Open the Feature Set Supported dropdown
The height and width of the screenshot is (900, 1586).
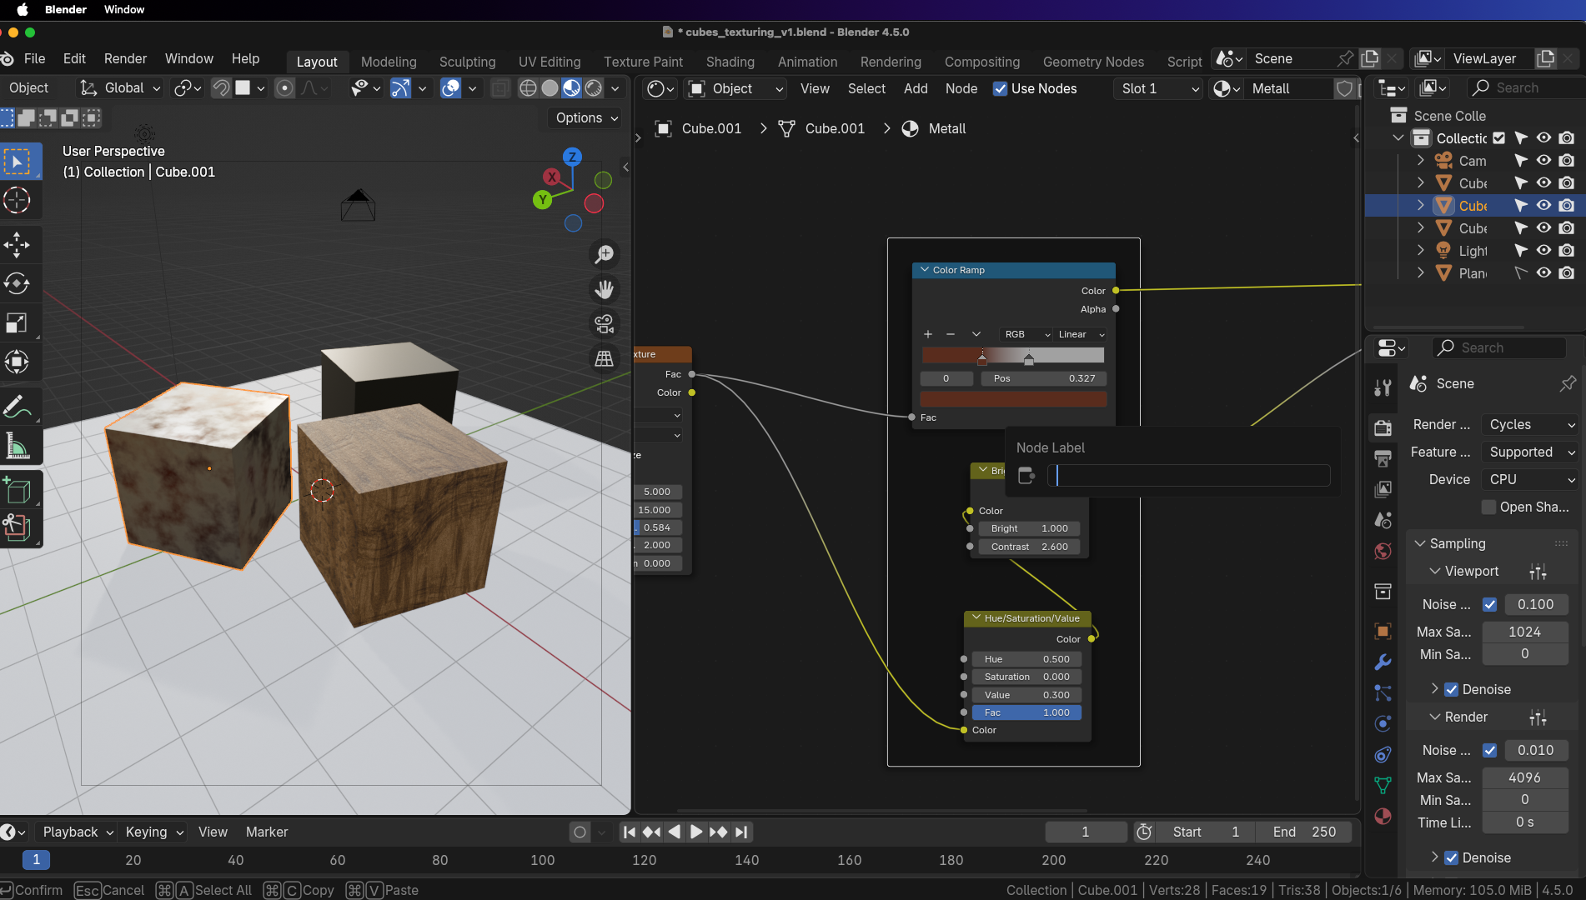1530,452
